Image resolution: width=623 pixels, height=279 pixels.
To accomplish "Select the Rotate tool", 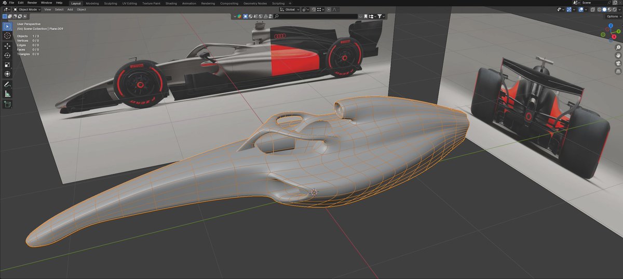I will [x=8, y=55].
